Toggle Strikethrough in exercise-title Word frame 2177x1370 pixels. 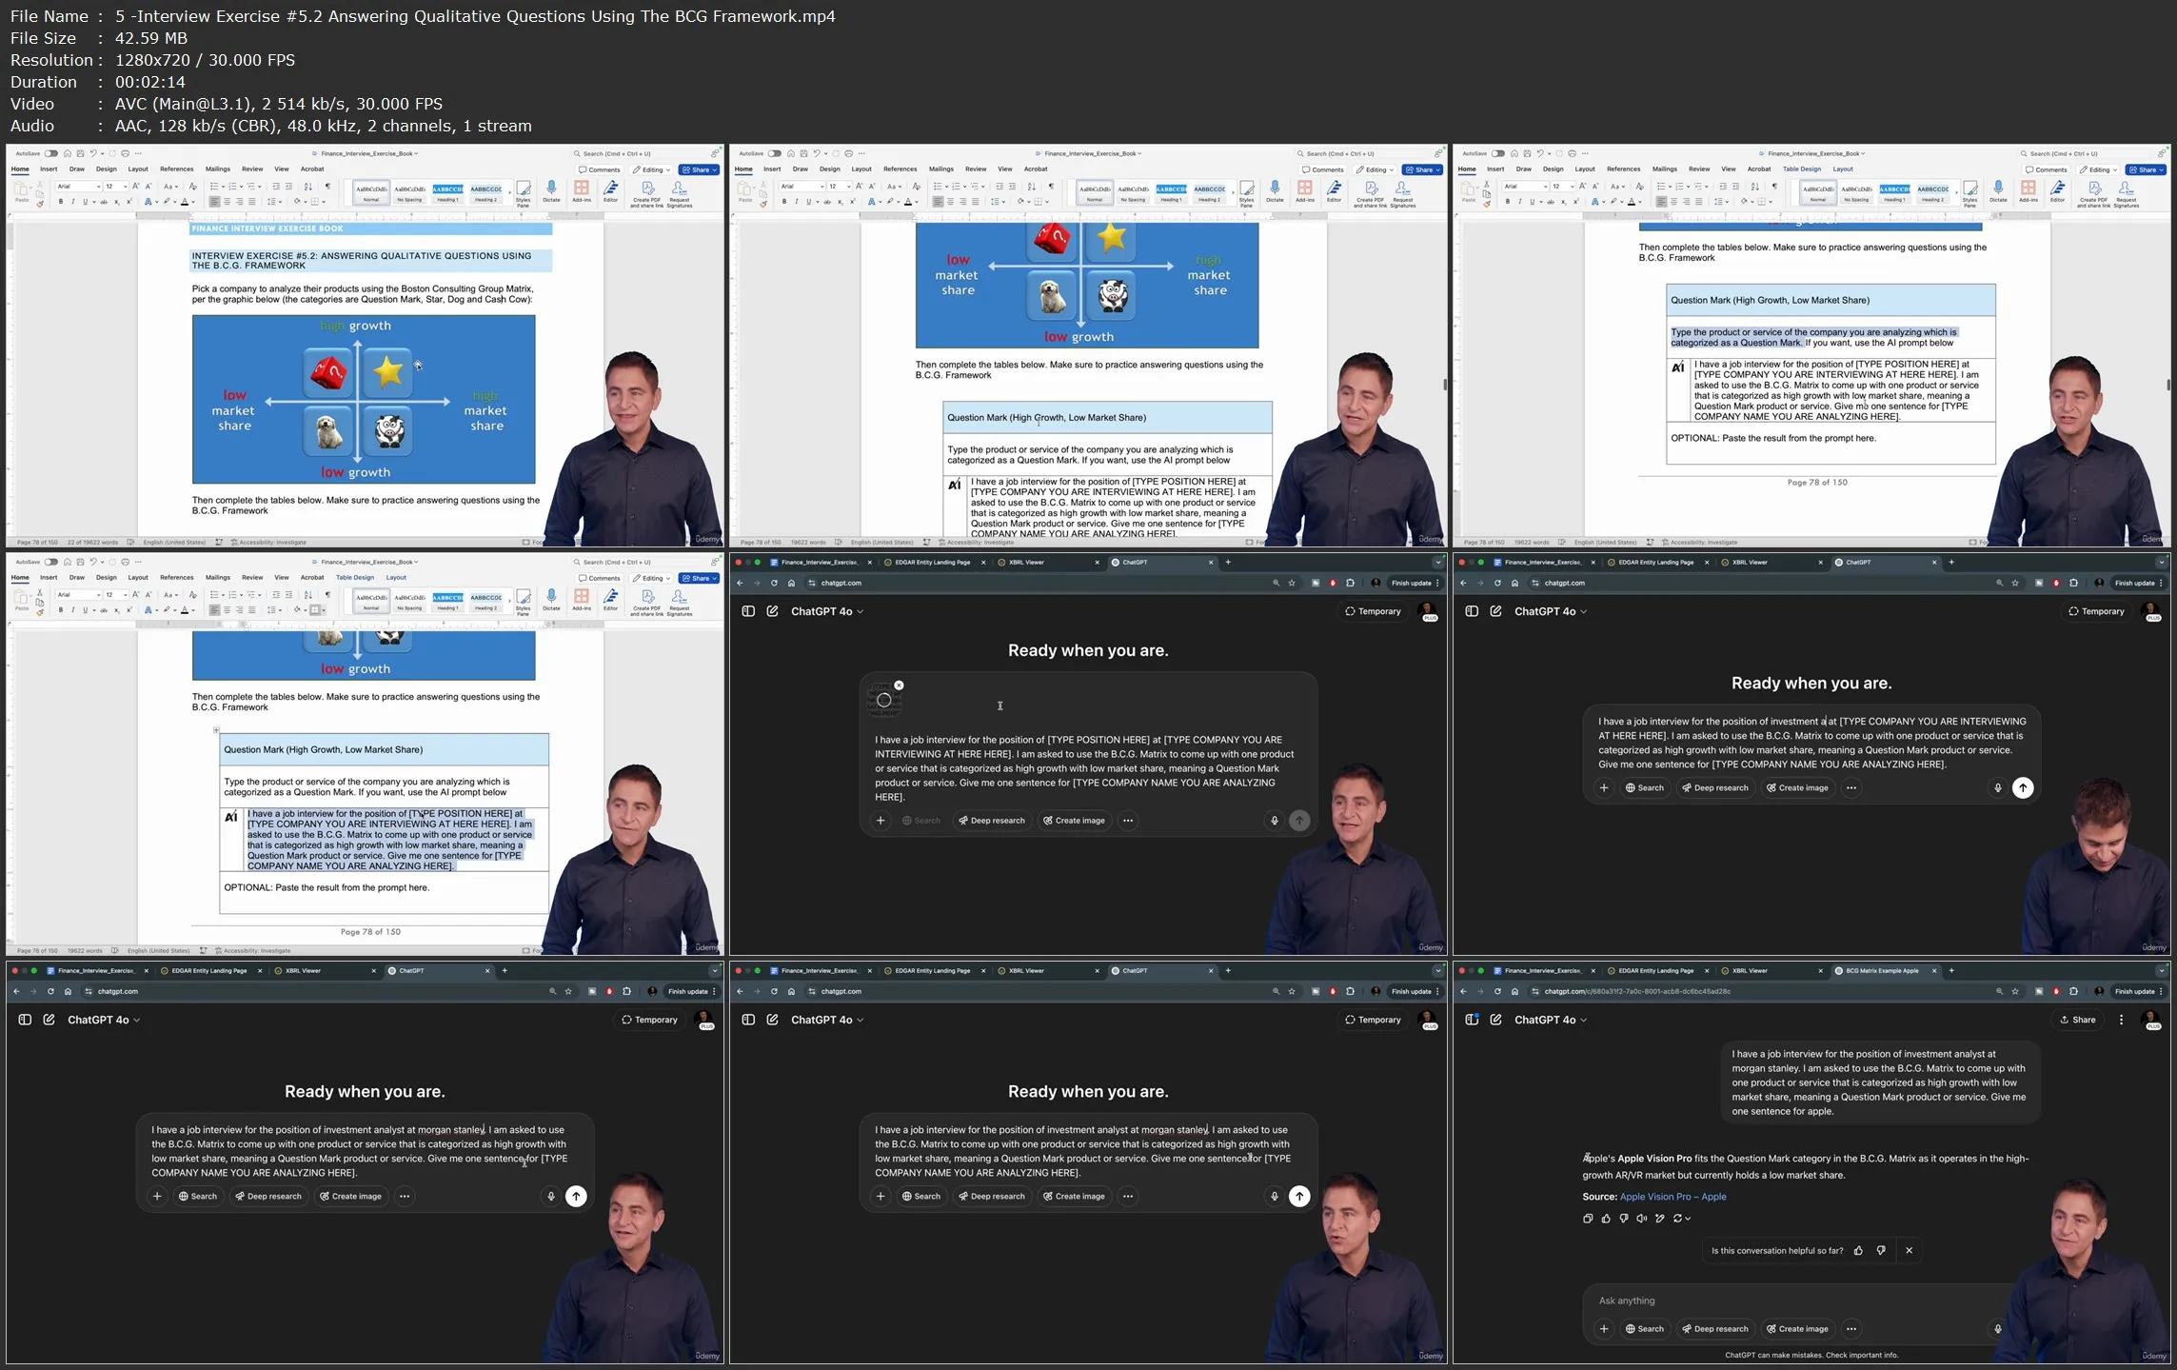[x=104, y=202]
